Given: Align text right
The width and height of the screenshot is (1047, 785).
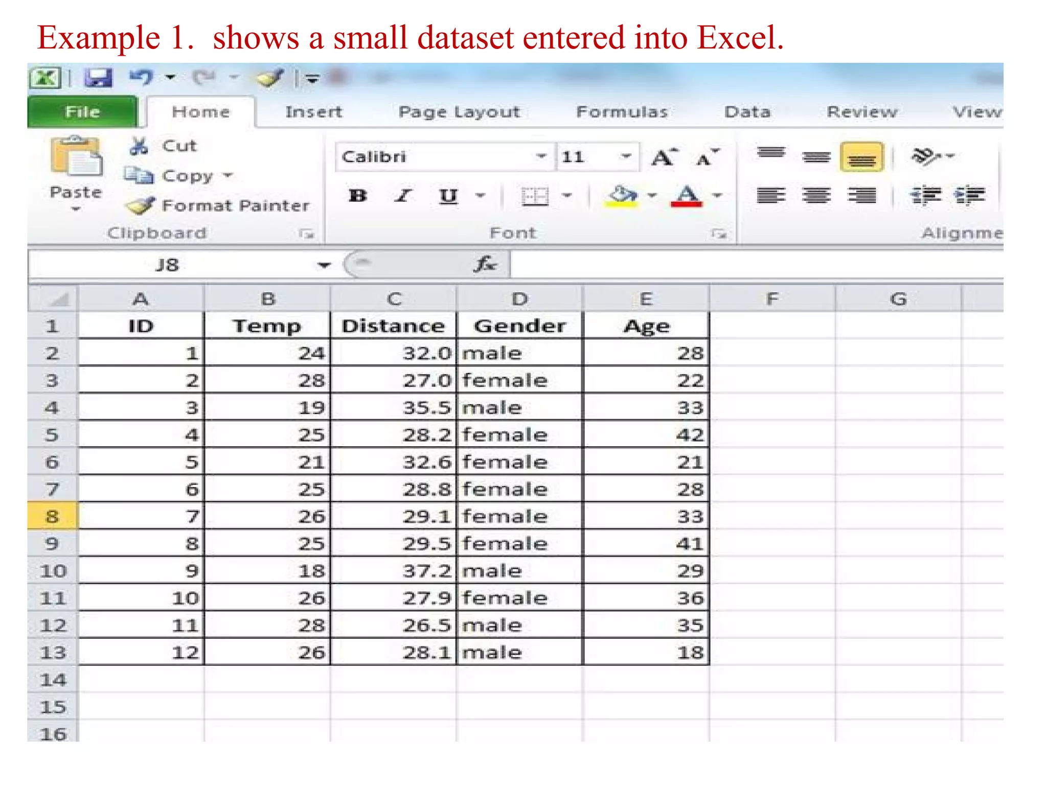Looking at the screenshot, I should click(x=862, y=195).
